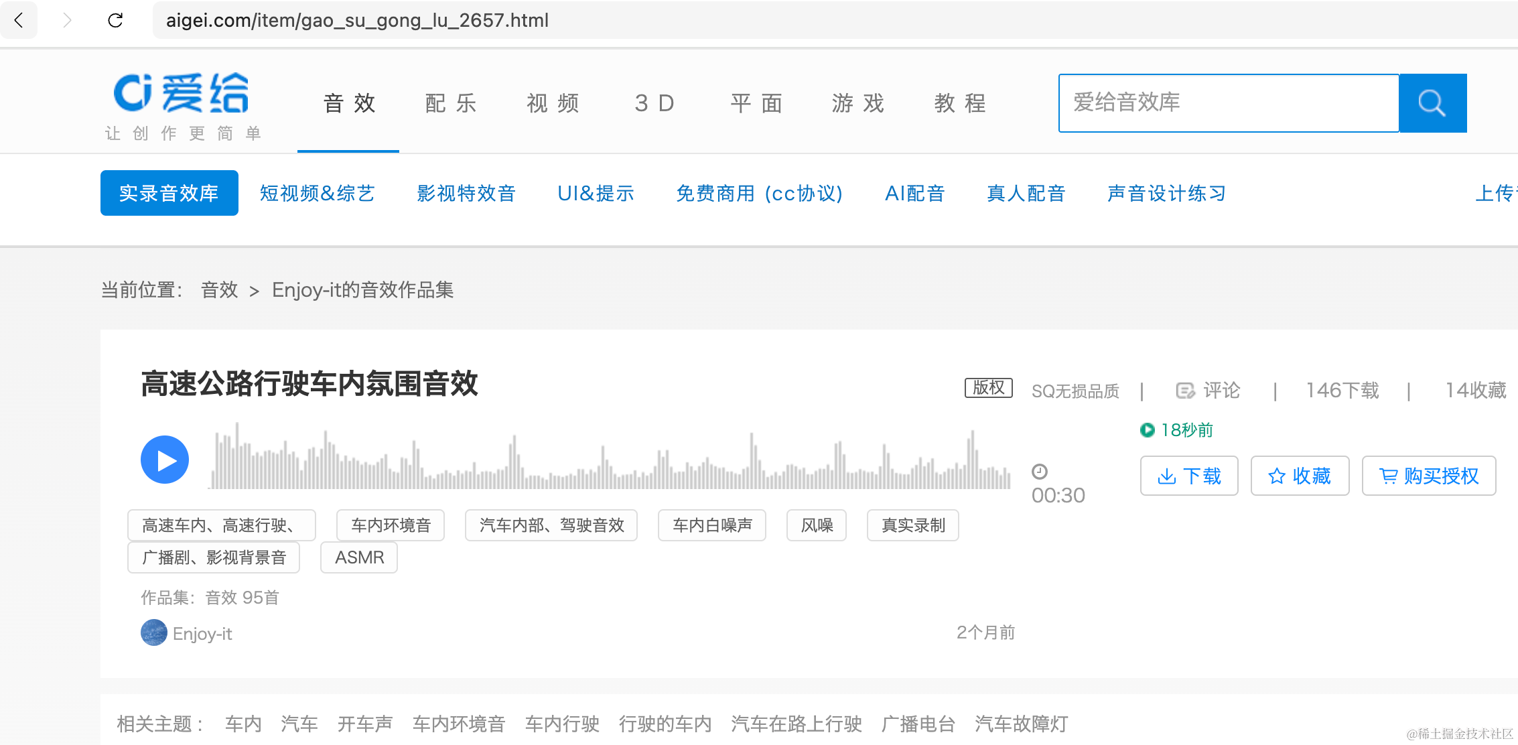Open 真人配音 category
The image size is (1518, 745).
click(x=1026, y=193)
